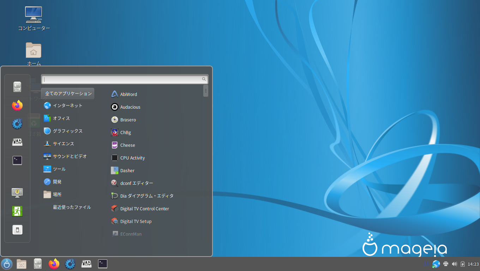Open file manager from menu favorites sidebar
The height and width of the screenshot is (271, 480).
(x=17, y=87)
